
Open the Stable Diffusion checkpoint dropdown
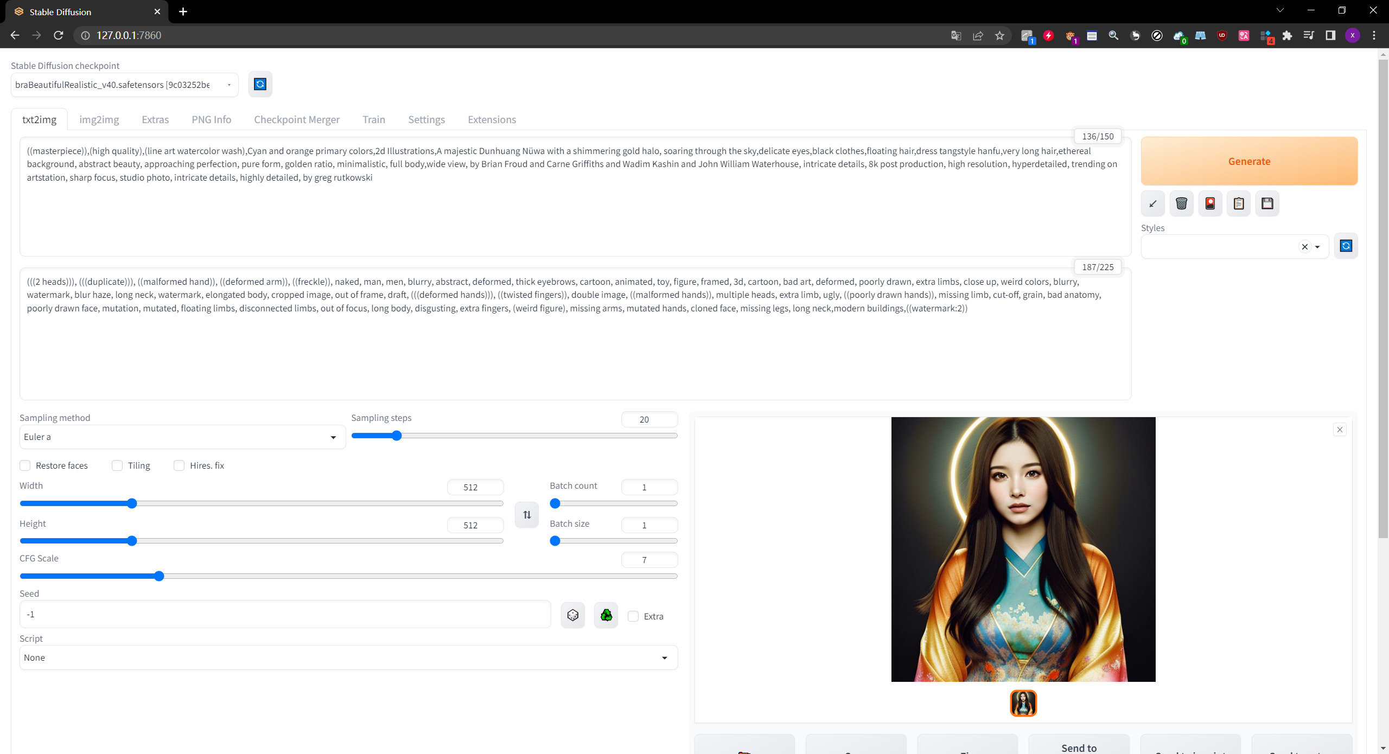tap(124, 85)
